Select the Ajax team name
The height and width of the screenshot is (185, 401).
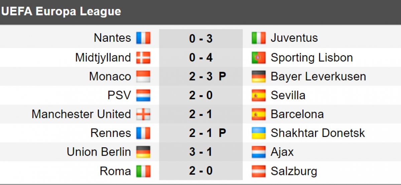(x=282, y=152)
